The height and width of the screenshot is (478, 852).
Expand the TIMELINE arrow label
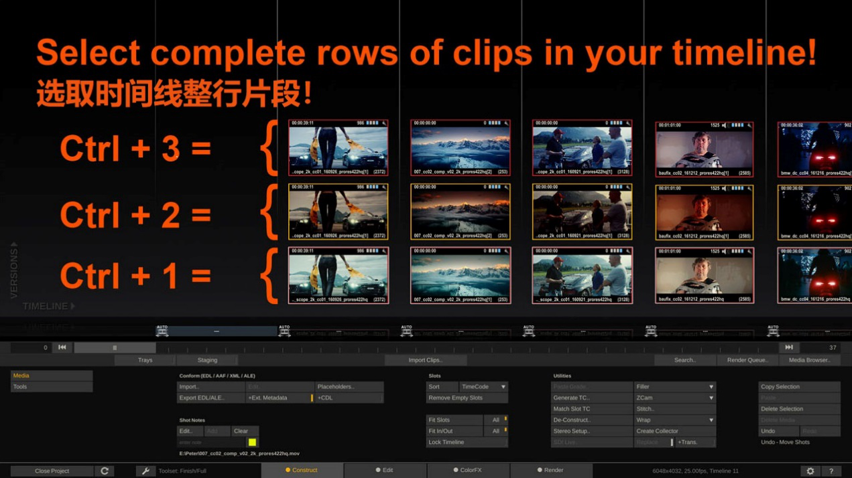49,306
